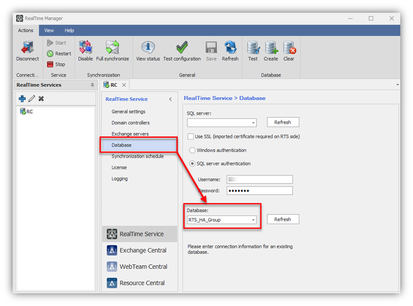Edit the selected service with pencil icon
413x306 pixels.
(31, 99)
